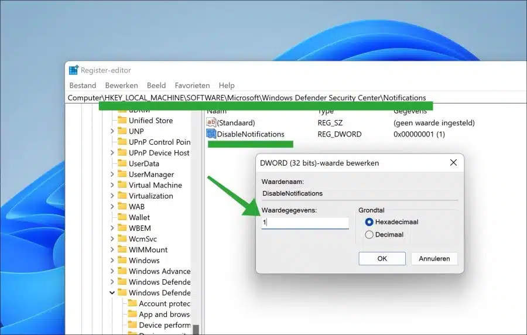This screenshot has height=335, width=527.
Task: Open the Favorieten menu
Action: (x=192, y=86)
